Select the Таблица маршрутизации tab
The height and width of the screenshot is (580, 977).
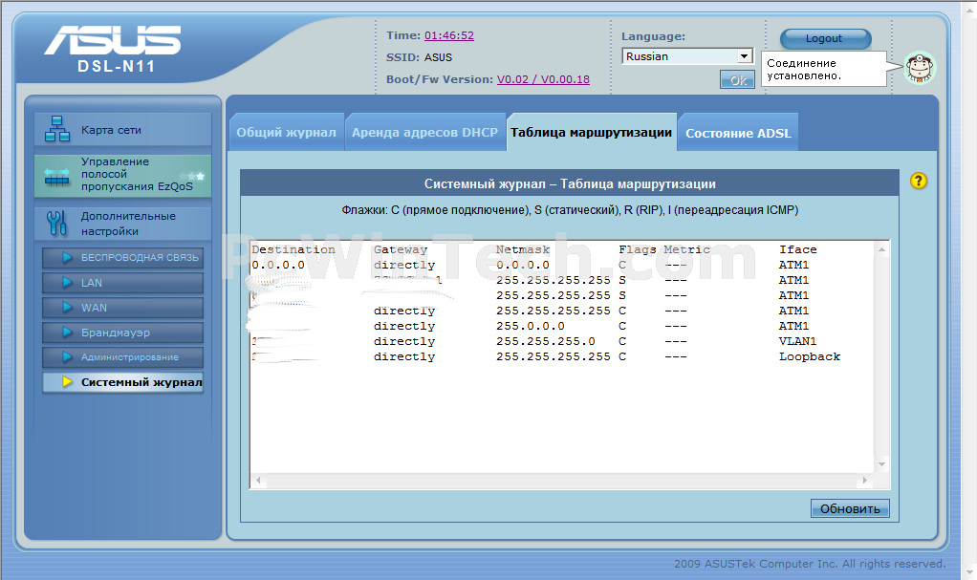592,132
